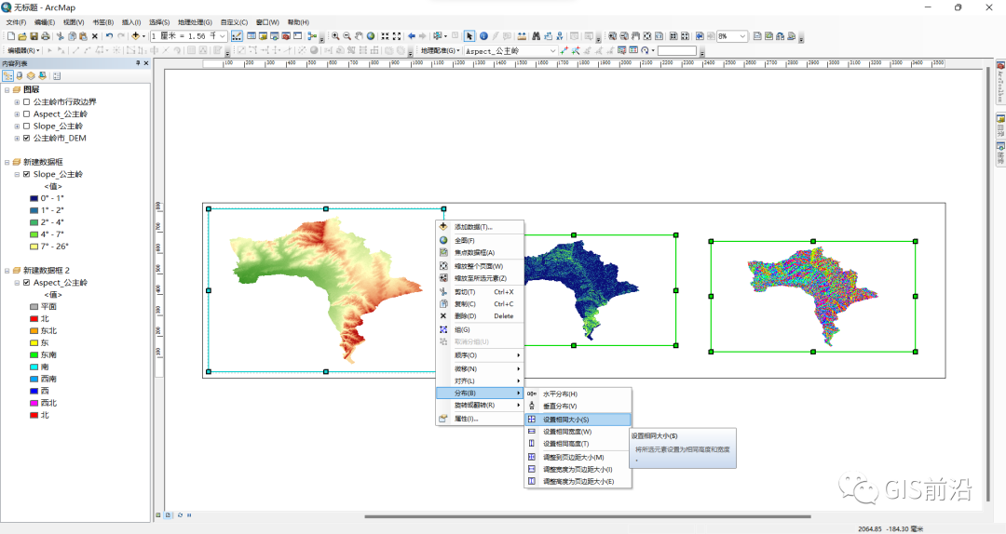This screenshot has width=1006, height=534.
Task: Choose 设置相同大小(S) in submenu
Action: coord(578,420)
